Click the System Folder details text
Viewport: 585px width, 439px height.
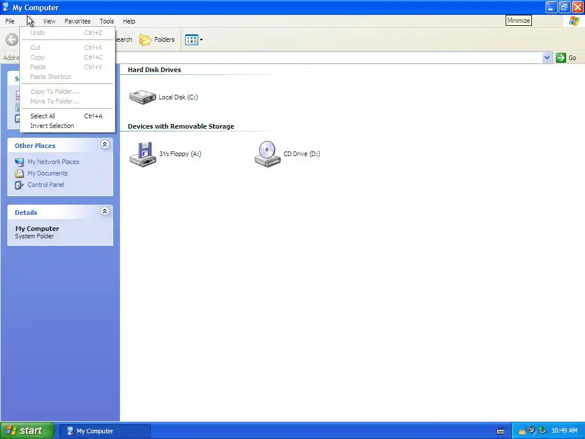(x=34, y=236)
